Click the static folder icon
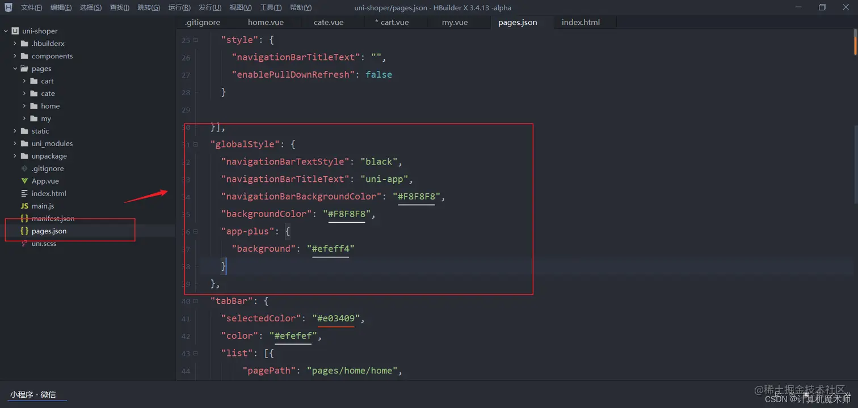Image resolution: width=858 pixels, height=408 pixels. coord(24,131)
